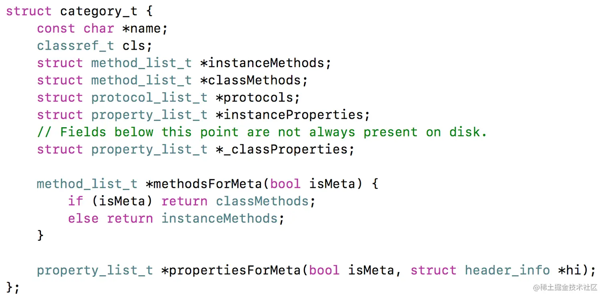606x300 pixels.
Task: Click the methodsForMeta function name
Action: click(207, 184)
